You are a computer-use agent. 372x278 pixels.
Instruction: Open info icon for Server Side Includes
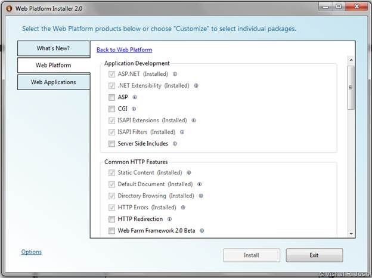point(175,144)
